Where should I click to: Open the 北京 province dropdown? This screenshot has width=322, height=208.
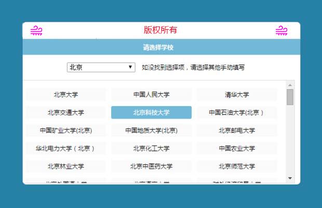tap(101, 68)
